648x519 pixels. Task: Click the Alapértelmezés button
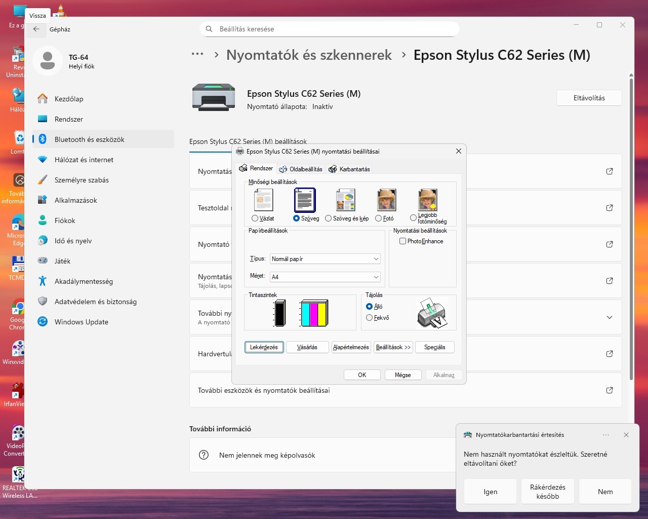pyautogui.click(x=351, y=347)
